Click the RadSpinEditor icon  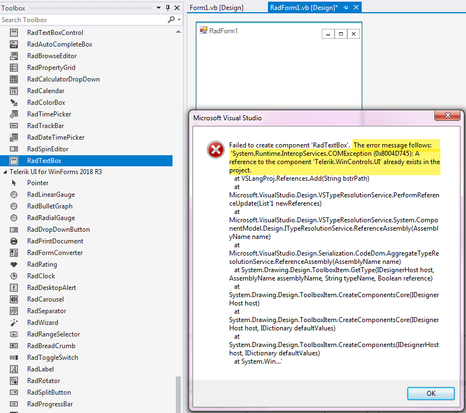pyautogui.click(x=14, y=149)
